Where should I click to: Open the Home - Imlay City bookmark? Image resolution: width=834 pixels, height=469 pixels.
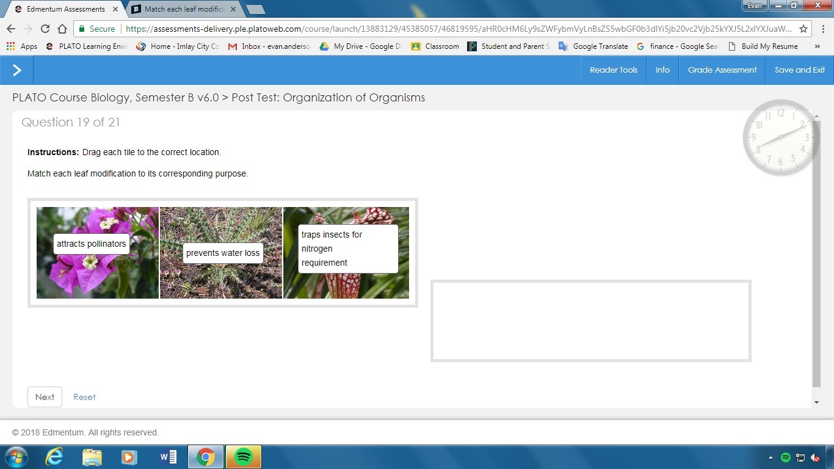[x=178, y=46]
